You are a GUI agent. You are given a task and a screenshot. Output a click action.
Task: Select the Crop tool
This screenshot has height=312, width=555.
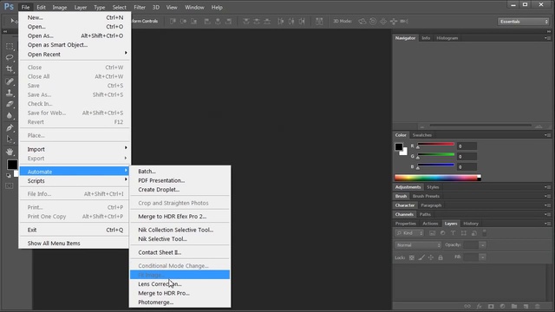pos(10,69)
